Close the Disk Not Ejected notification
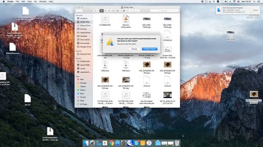This screenshot has height=147, width=263. (x=255, y=10)
